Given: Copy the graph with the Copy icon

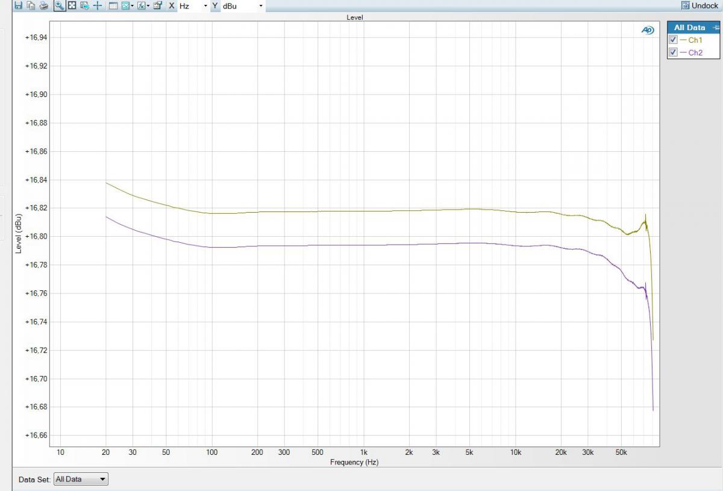Looking at the screenshot, I should [30, 5].
